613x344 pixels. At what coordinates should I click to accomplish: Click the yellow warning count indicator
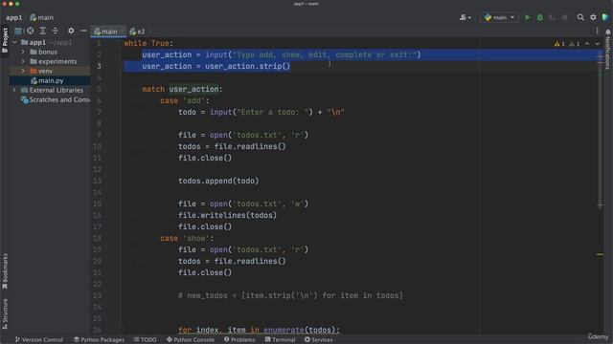click(x=559, y=44)
